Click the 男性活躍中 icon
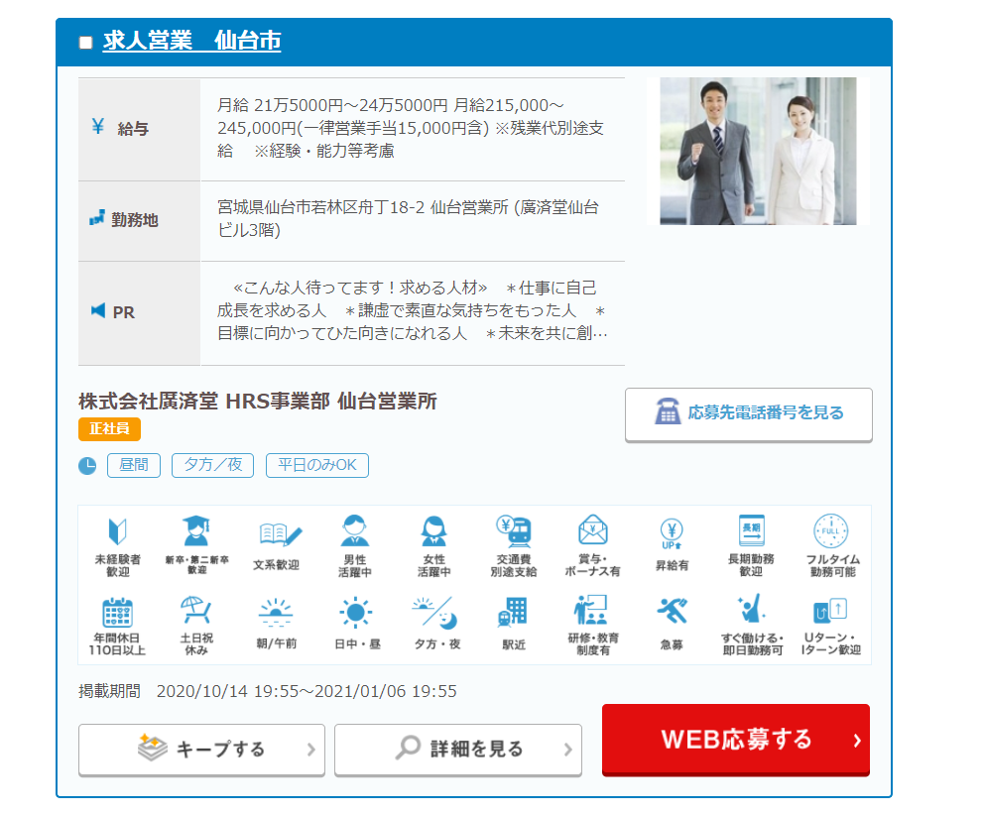984x815 pixels. [354, 530]
